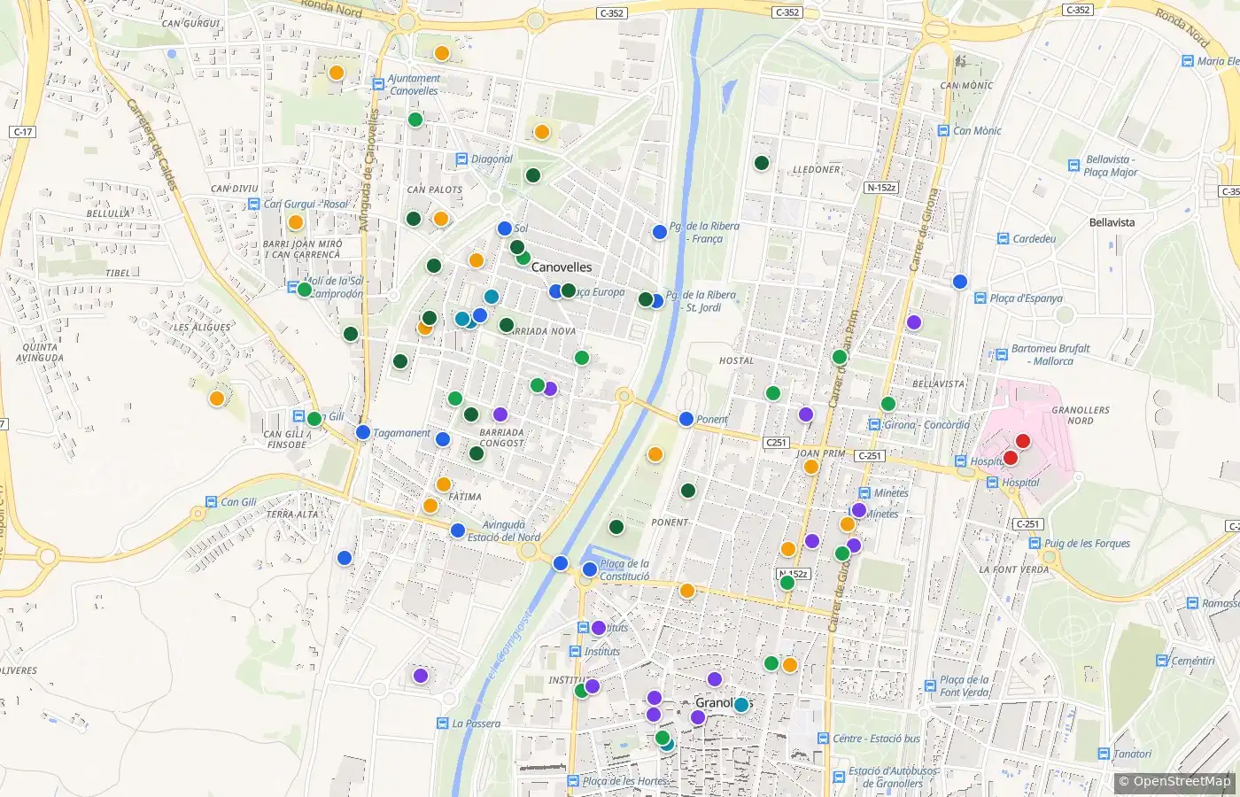The width and height of the screenshot is (1240, 797).
Task: Click the orange marker near Can Gurgui
Action: (x=336, y=73)
